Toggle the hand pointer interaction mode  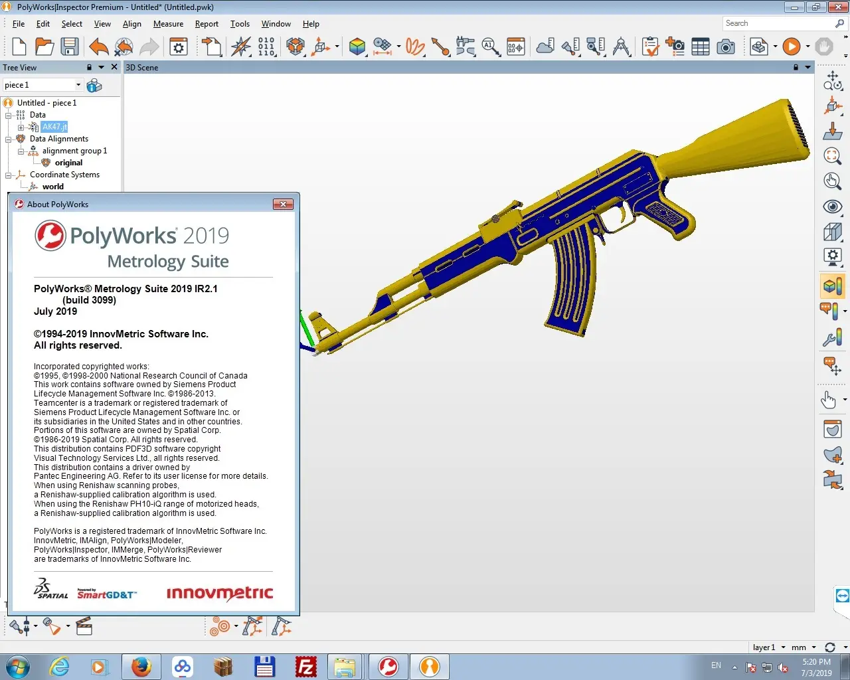pos(829,400)
